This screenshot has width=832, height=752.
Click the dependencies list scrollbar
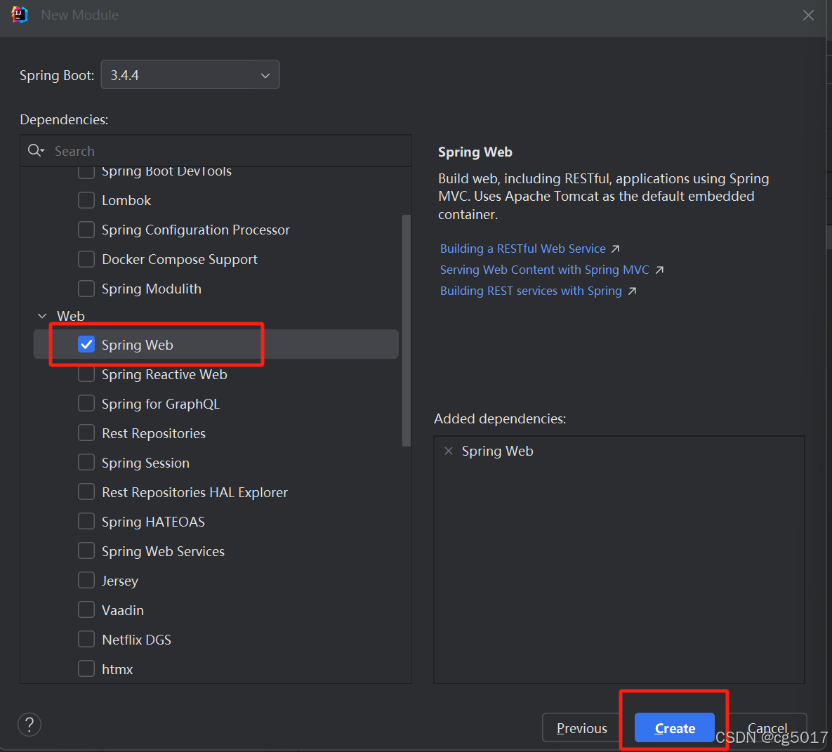tap(407, 331)
